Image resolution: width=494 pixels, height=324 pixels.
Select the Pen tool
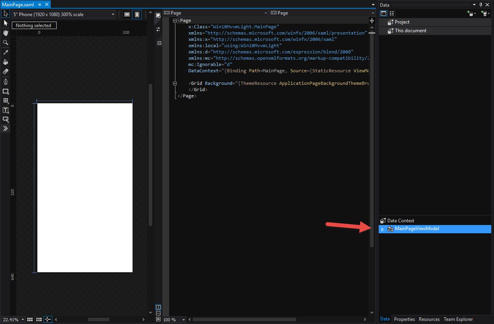6,81
